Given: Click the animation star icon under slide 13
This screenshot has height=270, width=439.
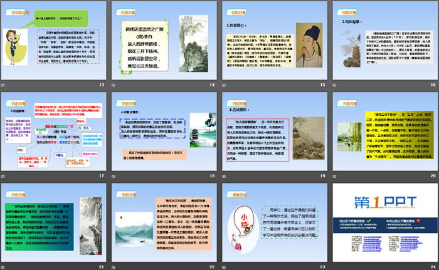Looking at the screenshot, I should (3, 85).
